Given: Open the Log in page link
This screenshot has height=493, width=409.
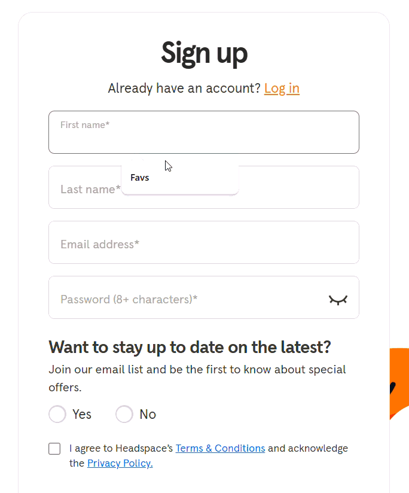Looking at the screenshot, I should (282, 89).
